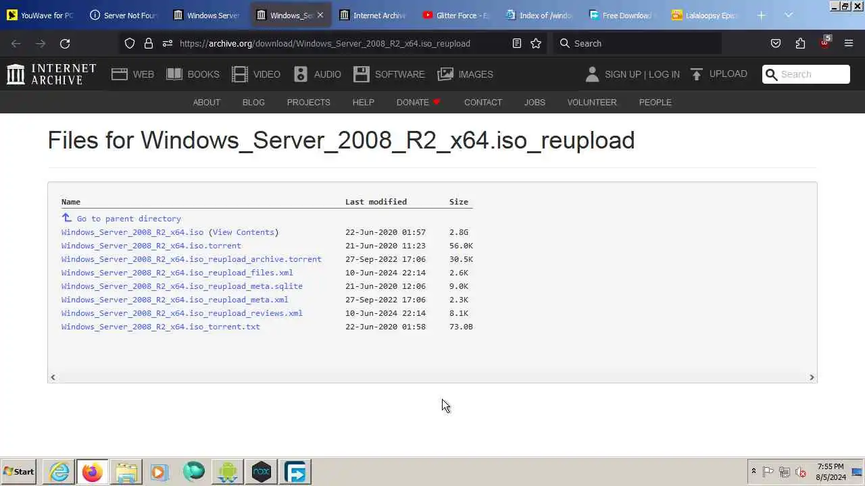Show hidden tray icons arrow
Image resolution: width=865 pixels, height=486 pixels.
(x=753, y=472)
